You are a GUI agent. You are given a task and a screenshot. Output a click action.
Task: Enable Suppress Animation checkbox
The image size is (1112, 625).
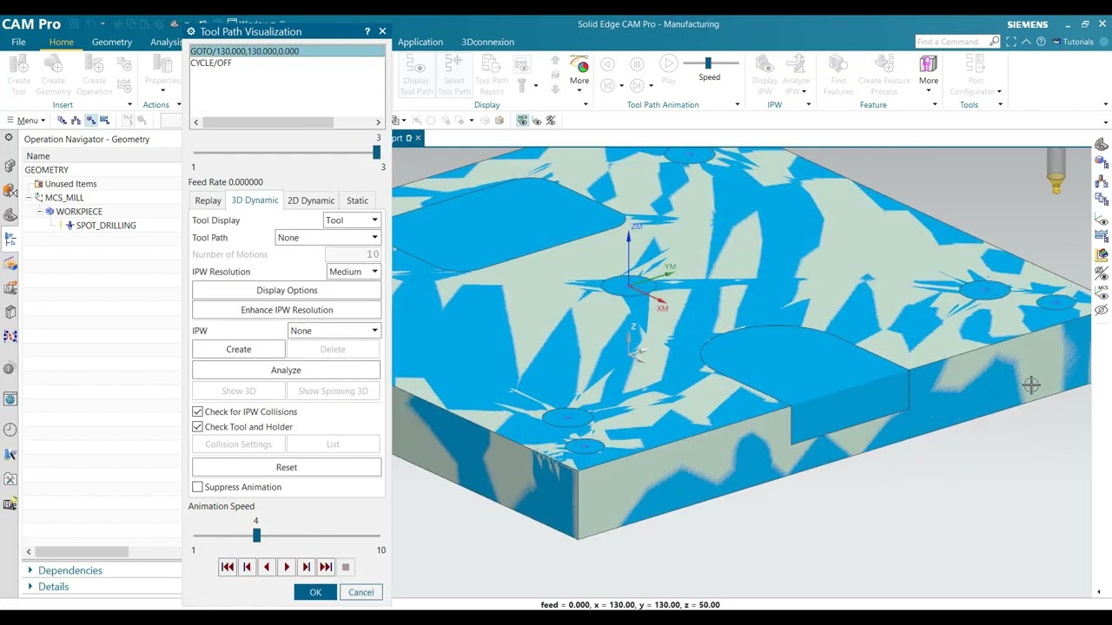197,487
